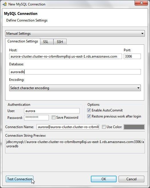Click the Database field containing auroradb
The width and height of the screenshot is (150, 188).
pos(75,72)
